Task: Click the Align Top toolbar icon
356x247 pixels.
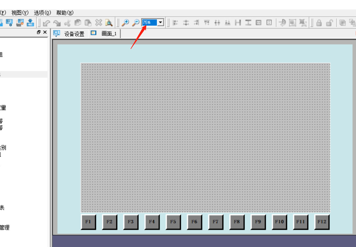Action: pos(207,23)
